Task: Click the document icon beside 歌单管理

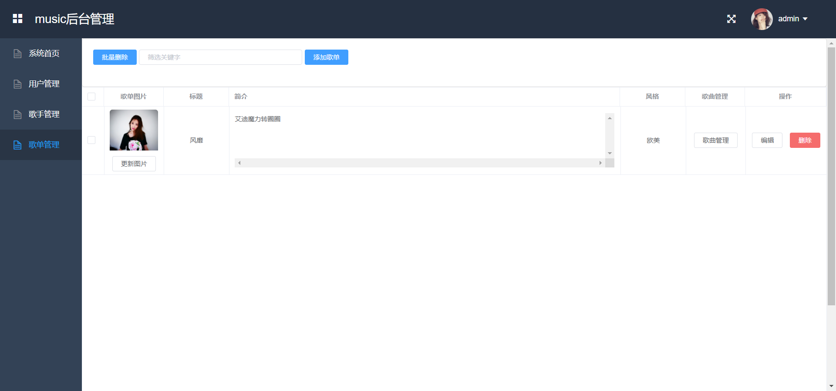Action: coord(17,145)
